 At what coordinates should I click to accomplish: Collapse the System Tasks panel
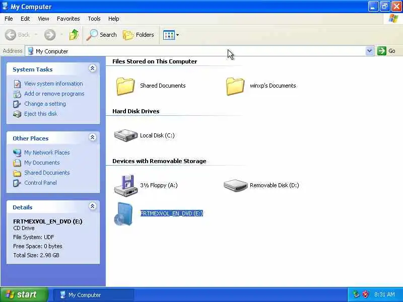pos(93,68)
